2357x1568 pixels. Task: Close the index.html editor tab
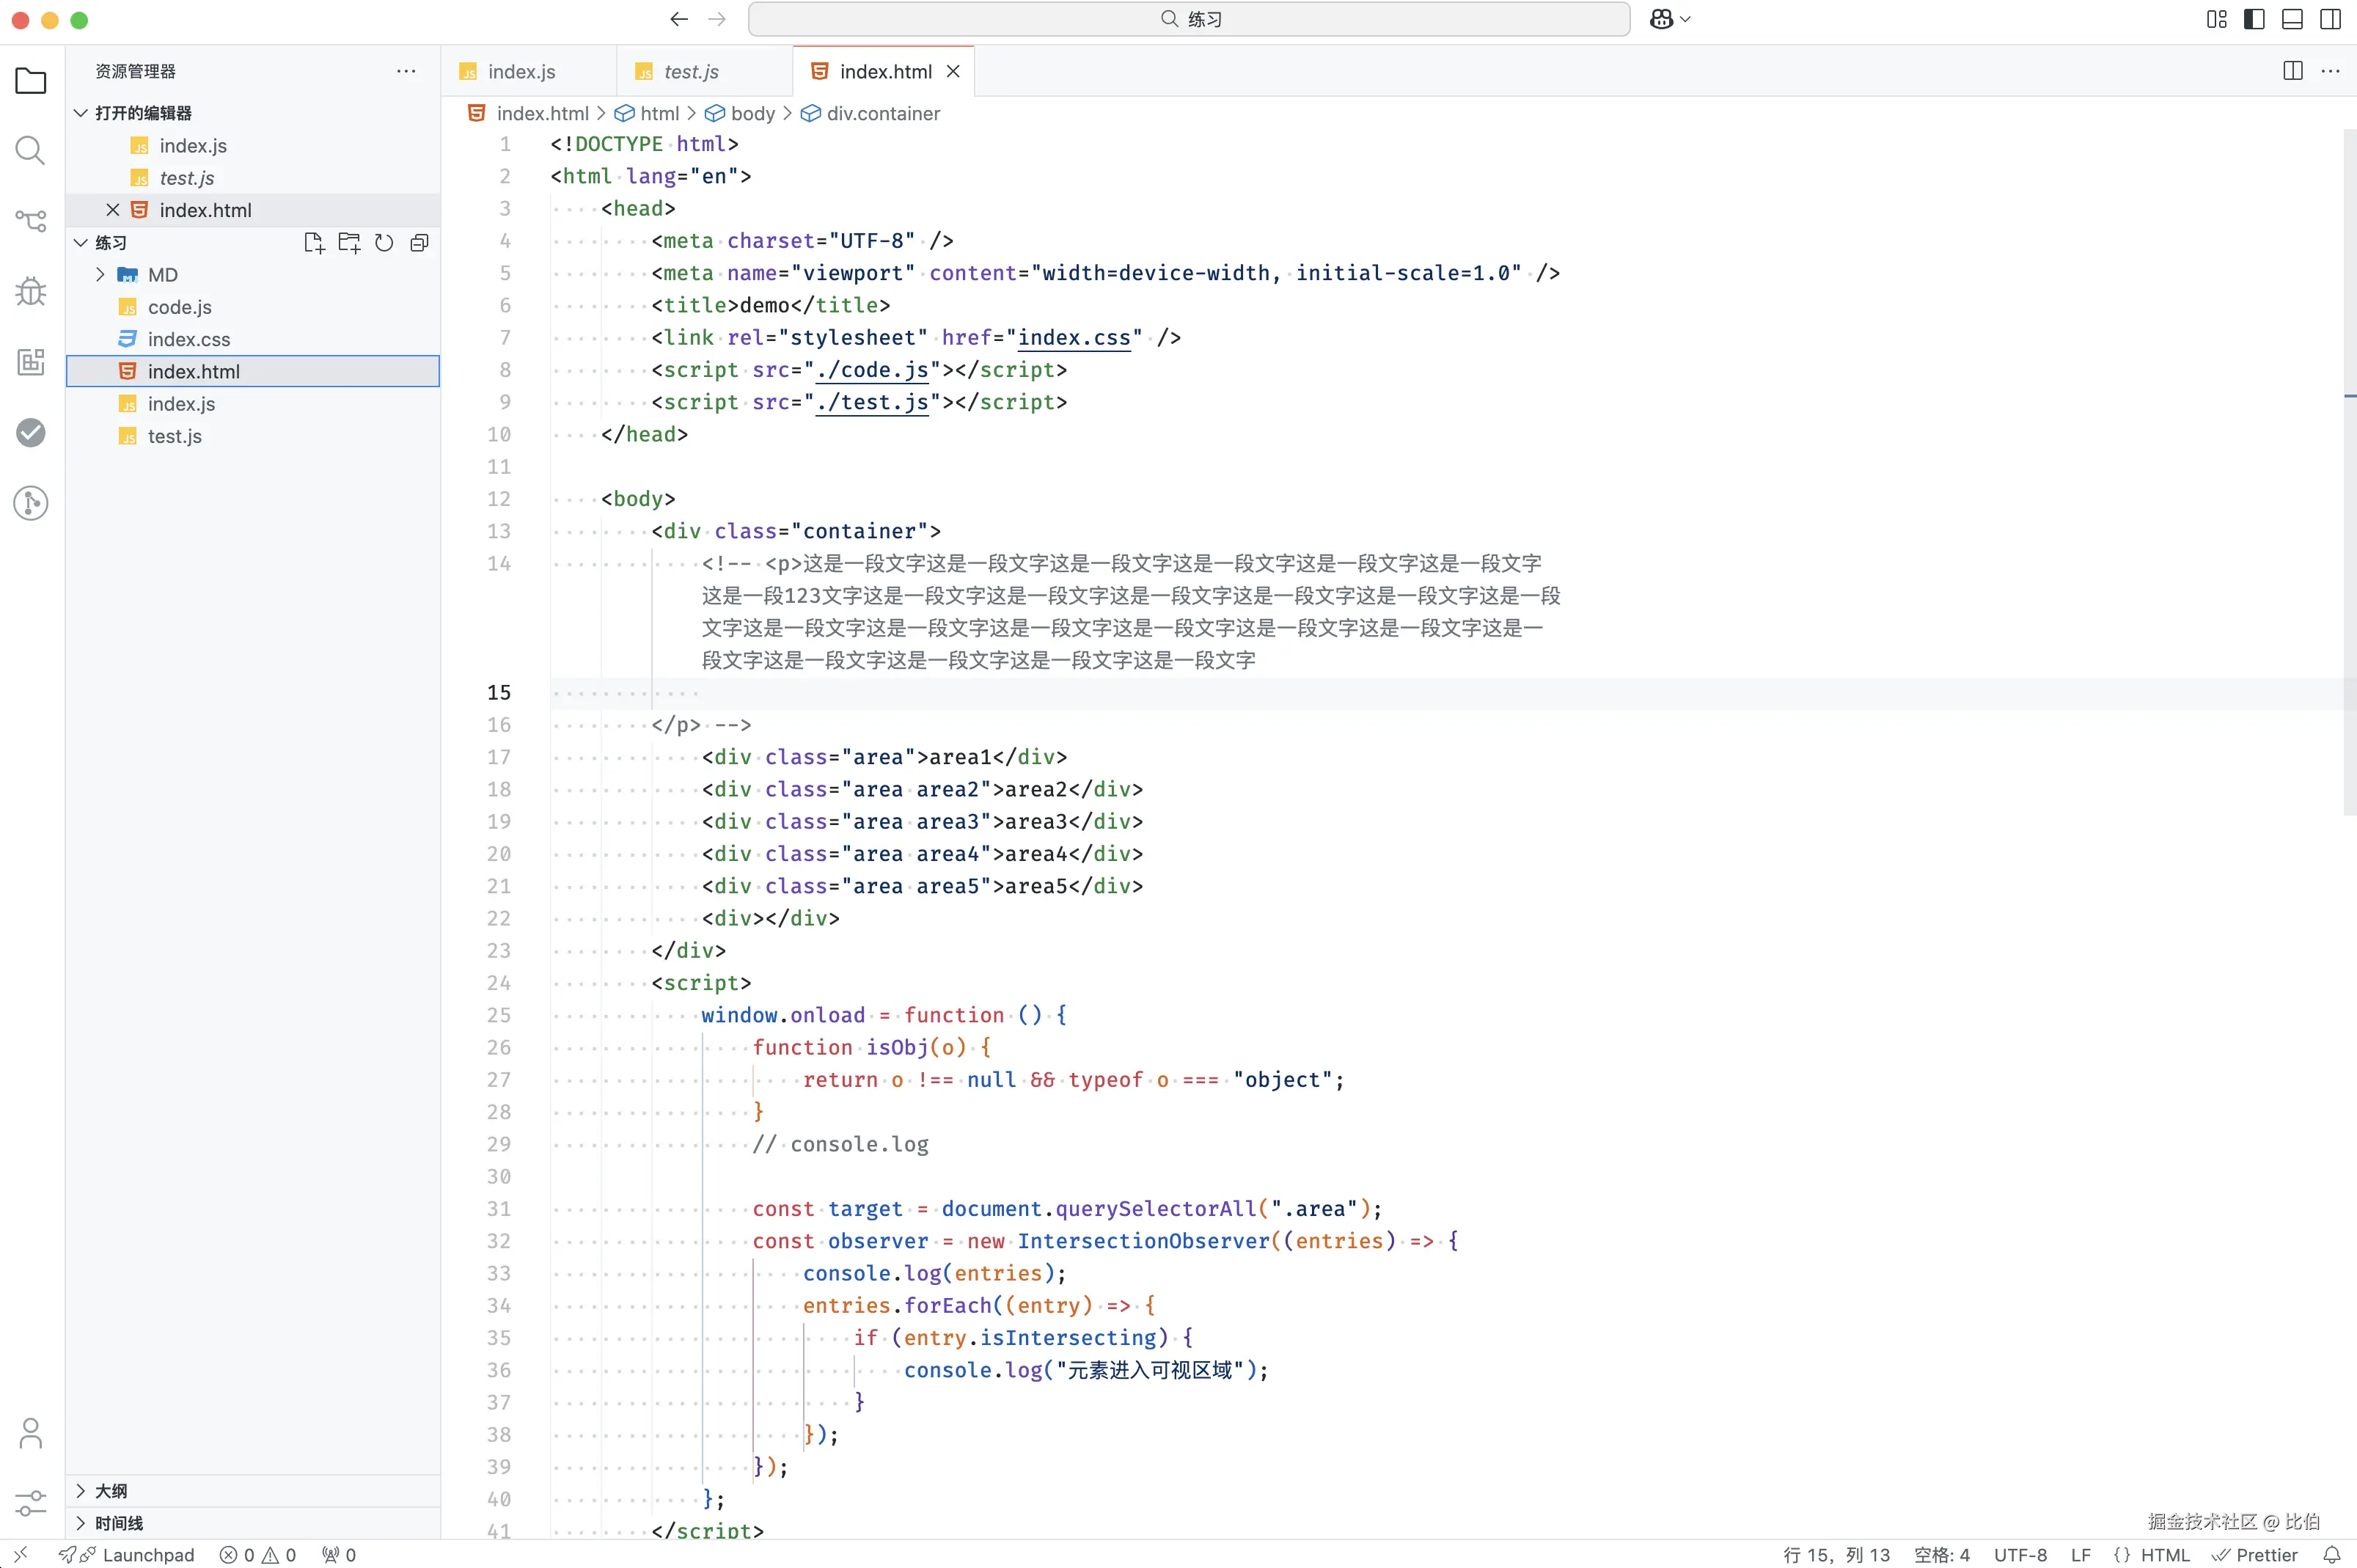[953, 71]
